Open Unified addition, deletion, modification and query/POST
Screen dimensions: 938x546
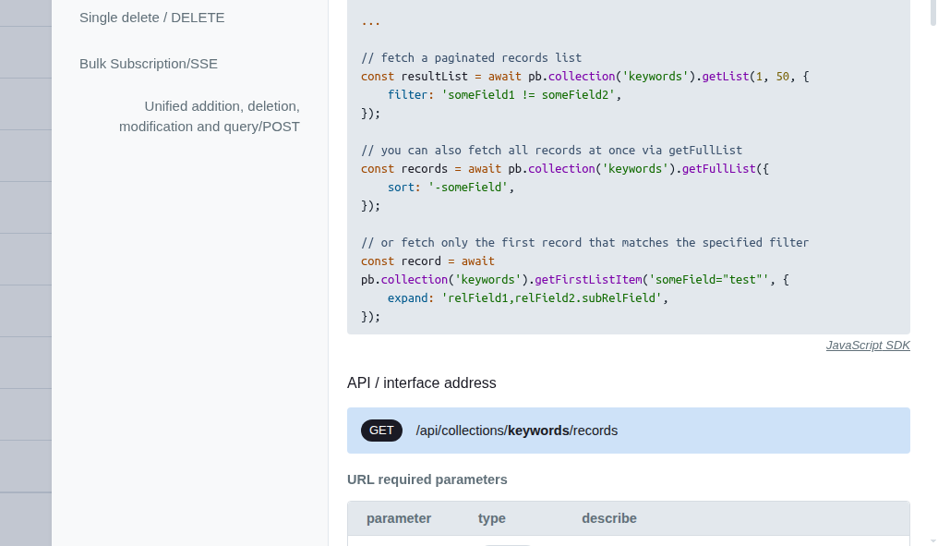(210, 116)
